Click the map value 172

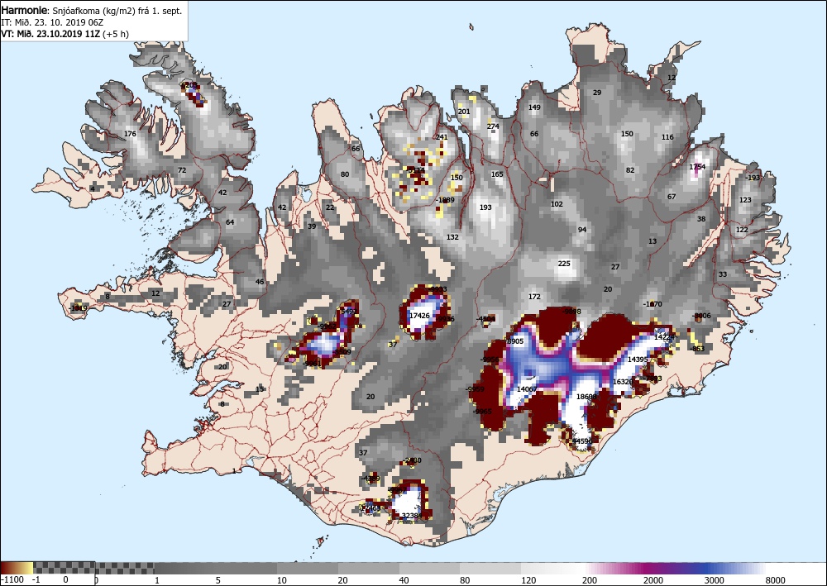pos(534,298)
